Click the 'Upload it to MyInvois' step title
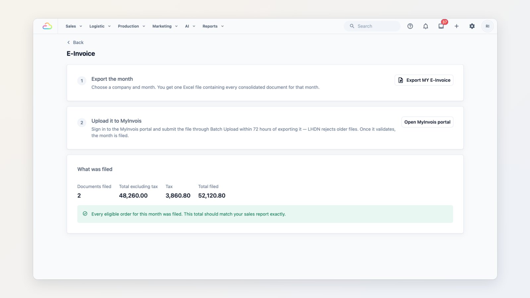530x298 pixels. pyautogui.click(x=116, y=121)
